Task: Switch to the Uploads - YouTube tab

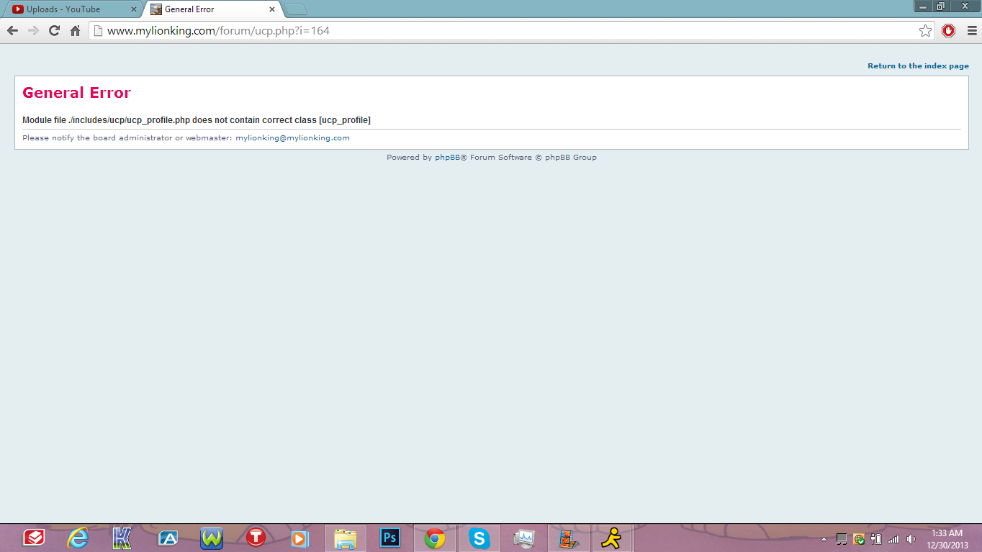Action: pyautogui.click(x=65, y=9)
